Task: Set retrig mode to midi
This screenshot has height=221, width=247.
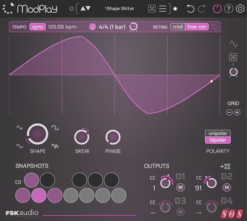Action: pos(178,27)
